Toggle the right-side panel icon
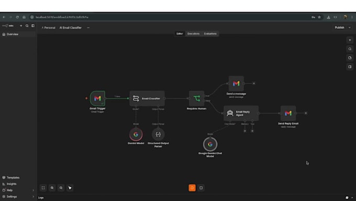The image size is (356, 201). click(350, 67)
